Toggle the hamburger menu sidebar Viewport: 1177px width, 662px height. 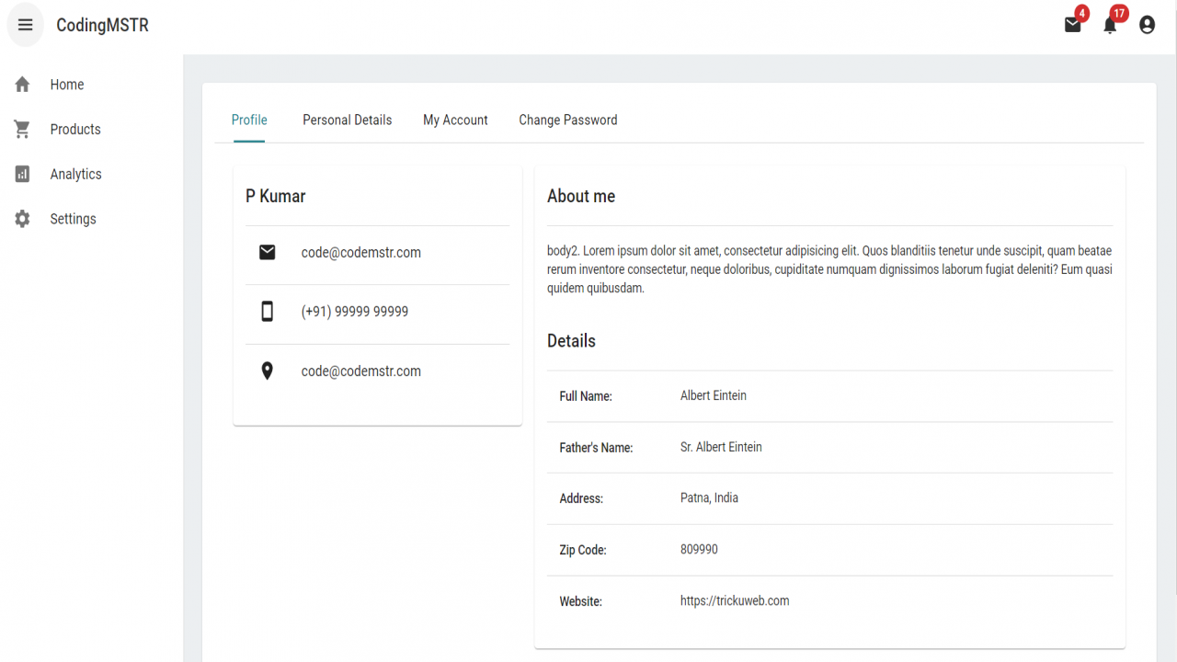tap(26, 25)
